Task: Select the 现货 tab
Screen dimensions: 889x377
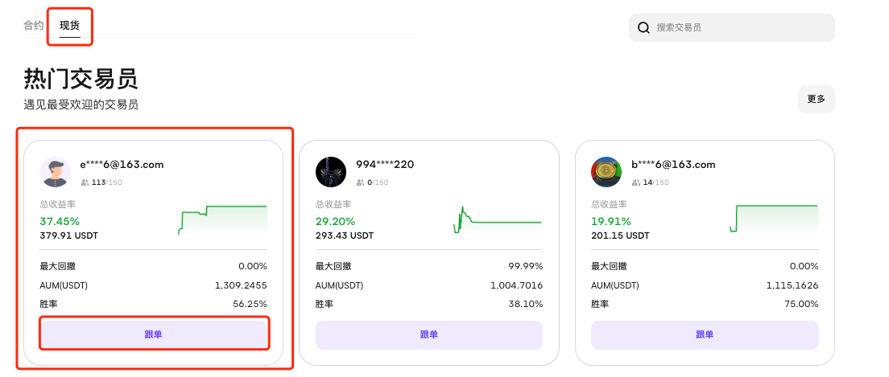Action: coord(70,26)
